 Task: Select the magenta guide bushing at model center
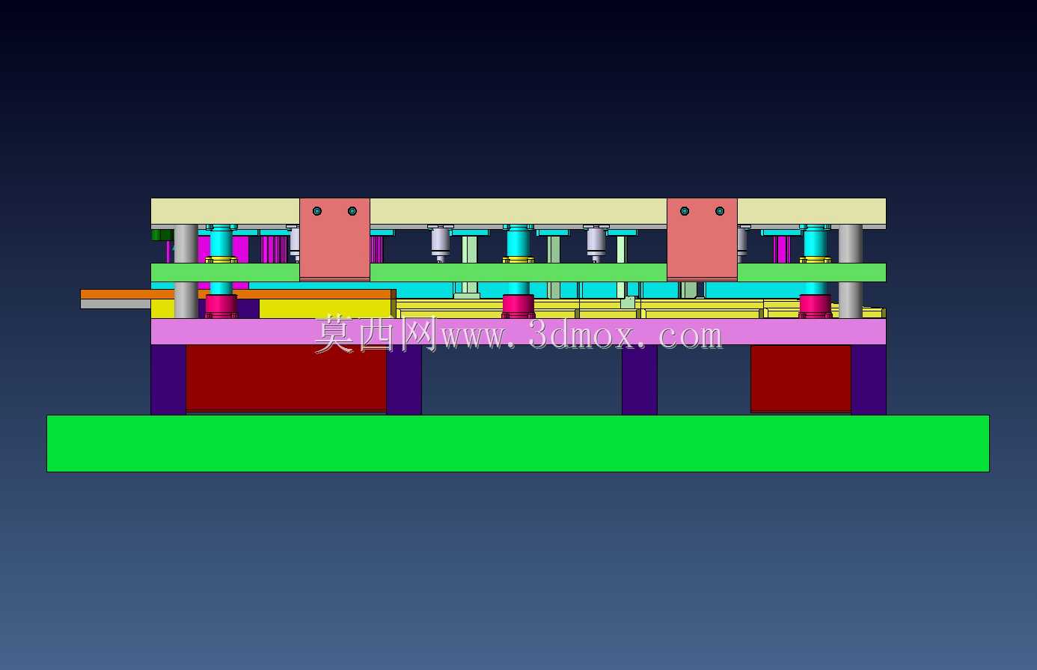[518, 306]
